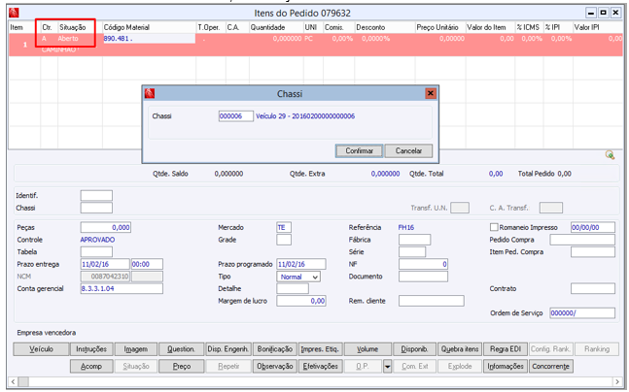Click the Impres. Etiq. button
The width and height of the screenshot is (629, 392).
click(320, 349)
